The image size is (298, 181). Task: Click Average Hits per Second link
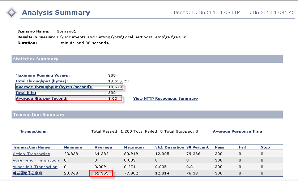click(42, 98)
